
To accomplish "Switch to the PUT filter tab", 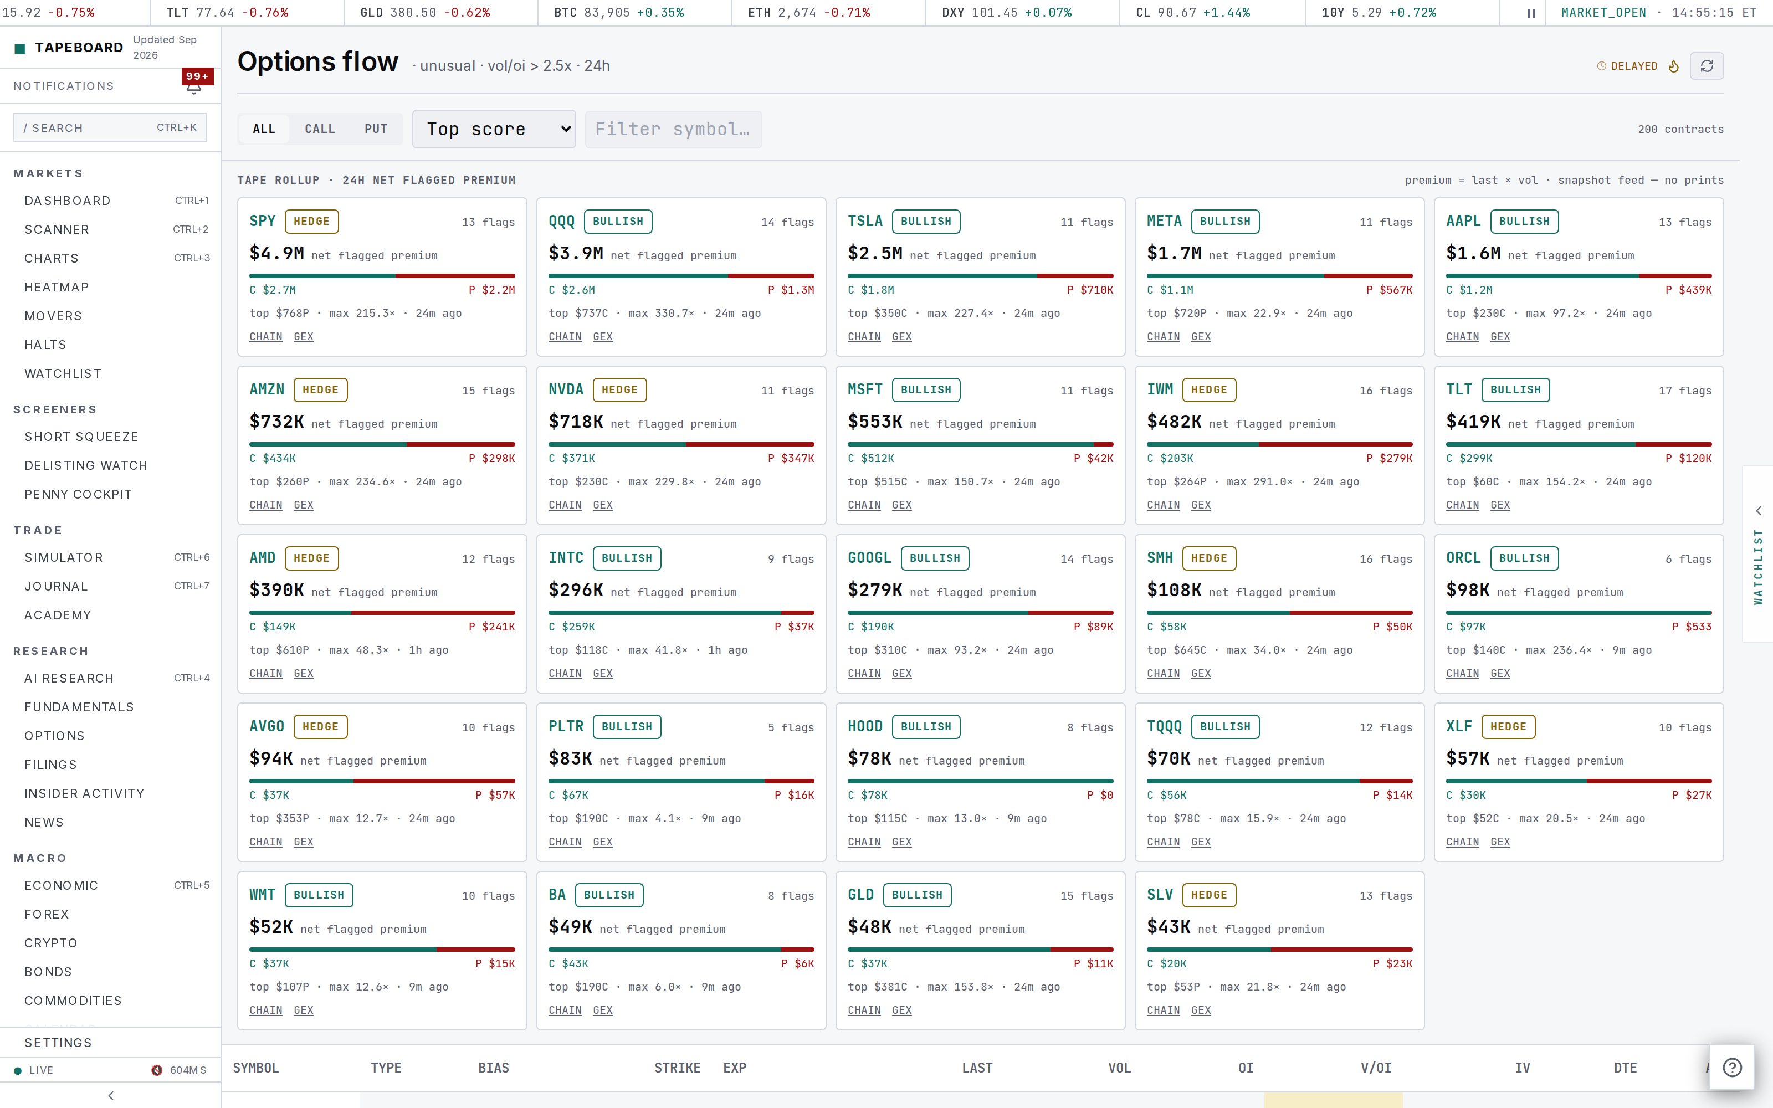I will 376,129.
